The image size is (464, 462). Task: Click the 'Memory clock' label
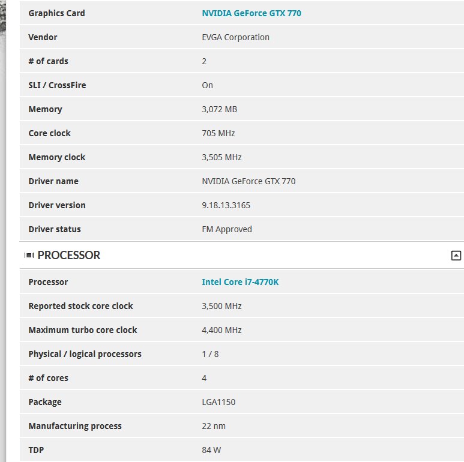pos(57,157)
